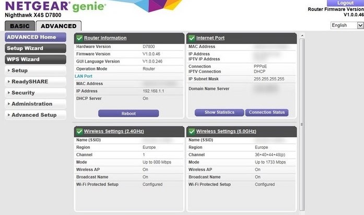Expand the Setup menu section
This screenshot has width=364, height=215.
(36, 70)
